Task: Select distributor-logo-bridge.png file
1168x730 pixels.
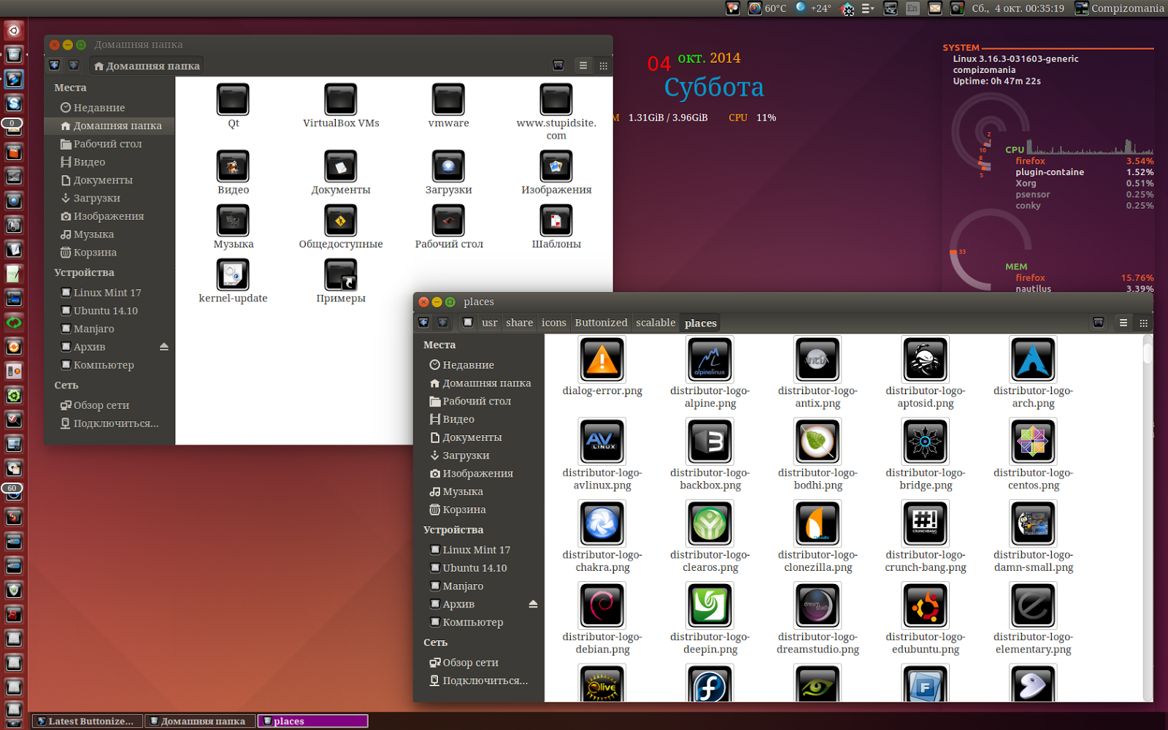Action: (x=926, y=442)
